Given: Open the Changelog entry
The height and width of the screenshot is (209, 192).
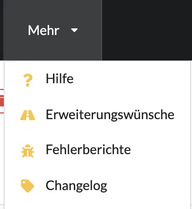Looking at the screenshot, I should click(97, 186).
